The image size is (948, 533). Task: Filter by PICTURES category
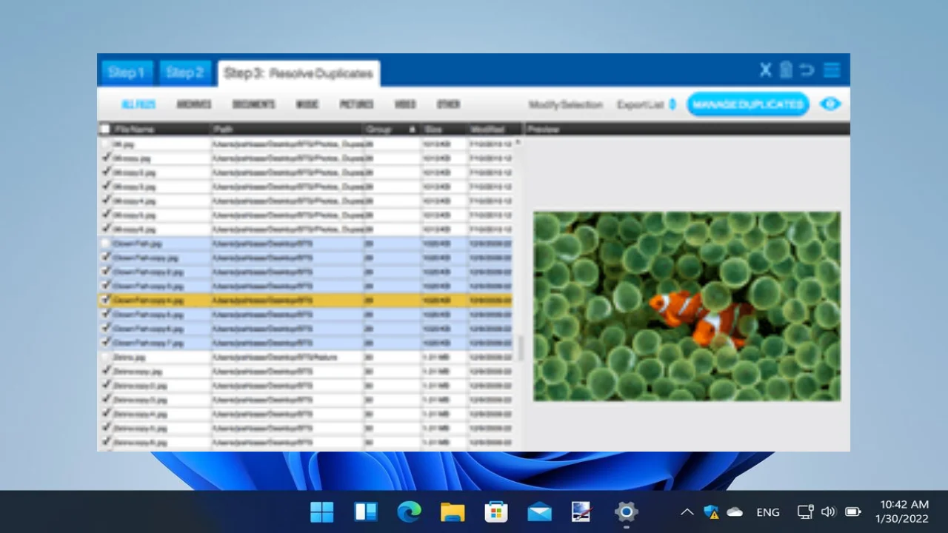pos(356,104)
